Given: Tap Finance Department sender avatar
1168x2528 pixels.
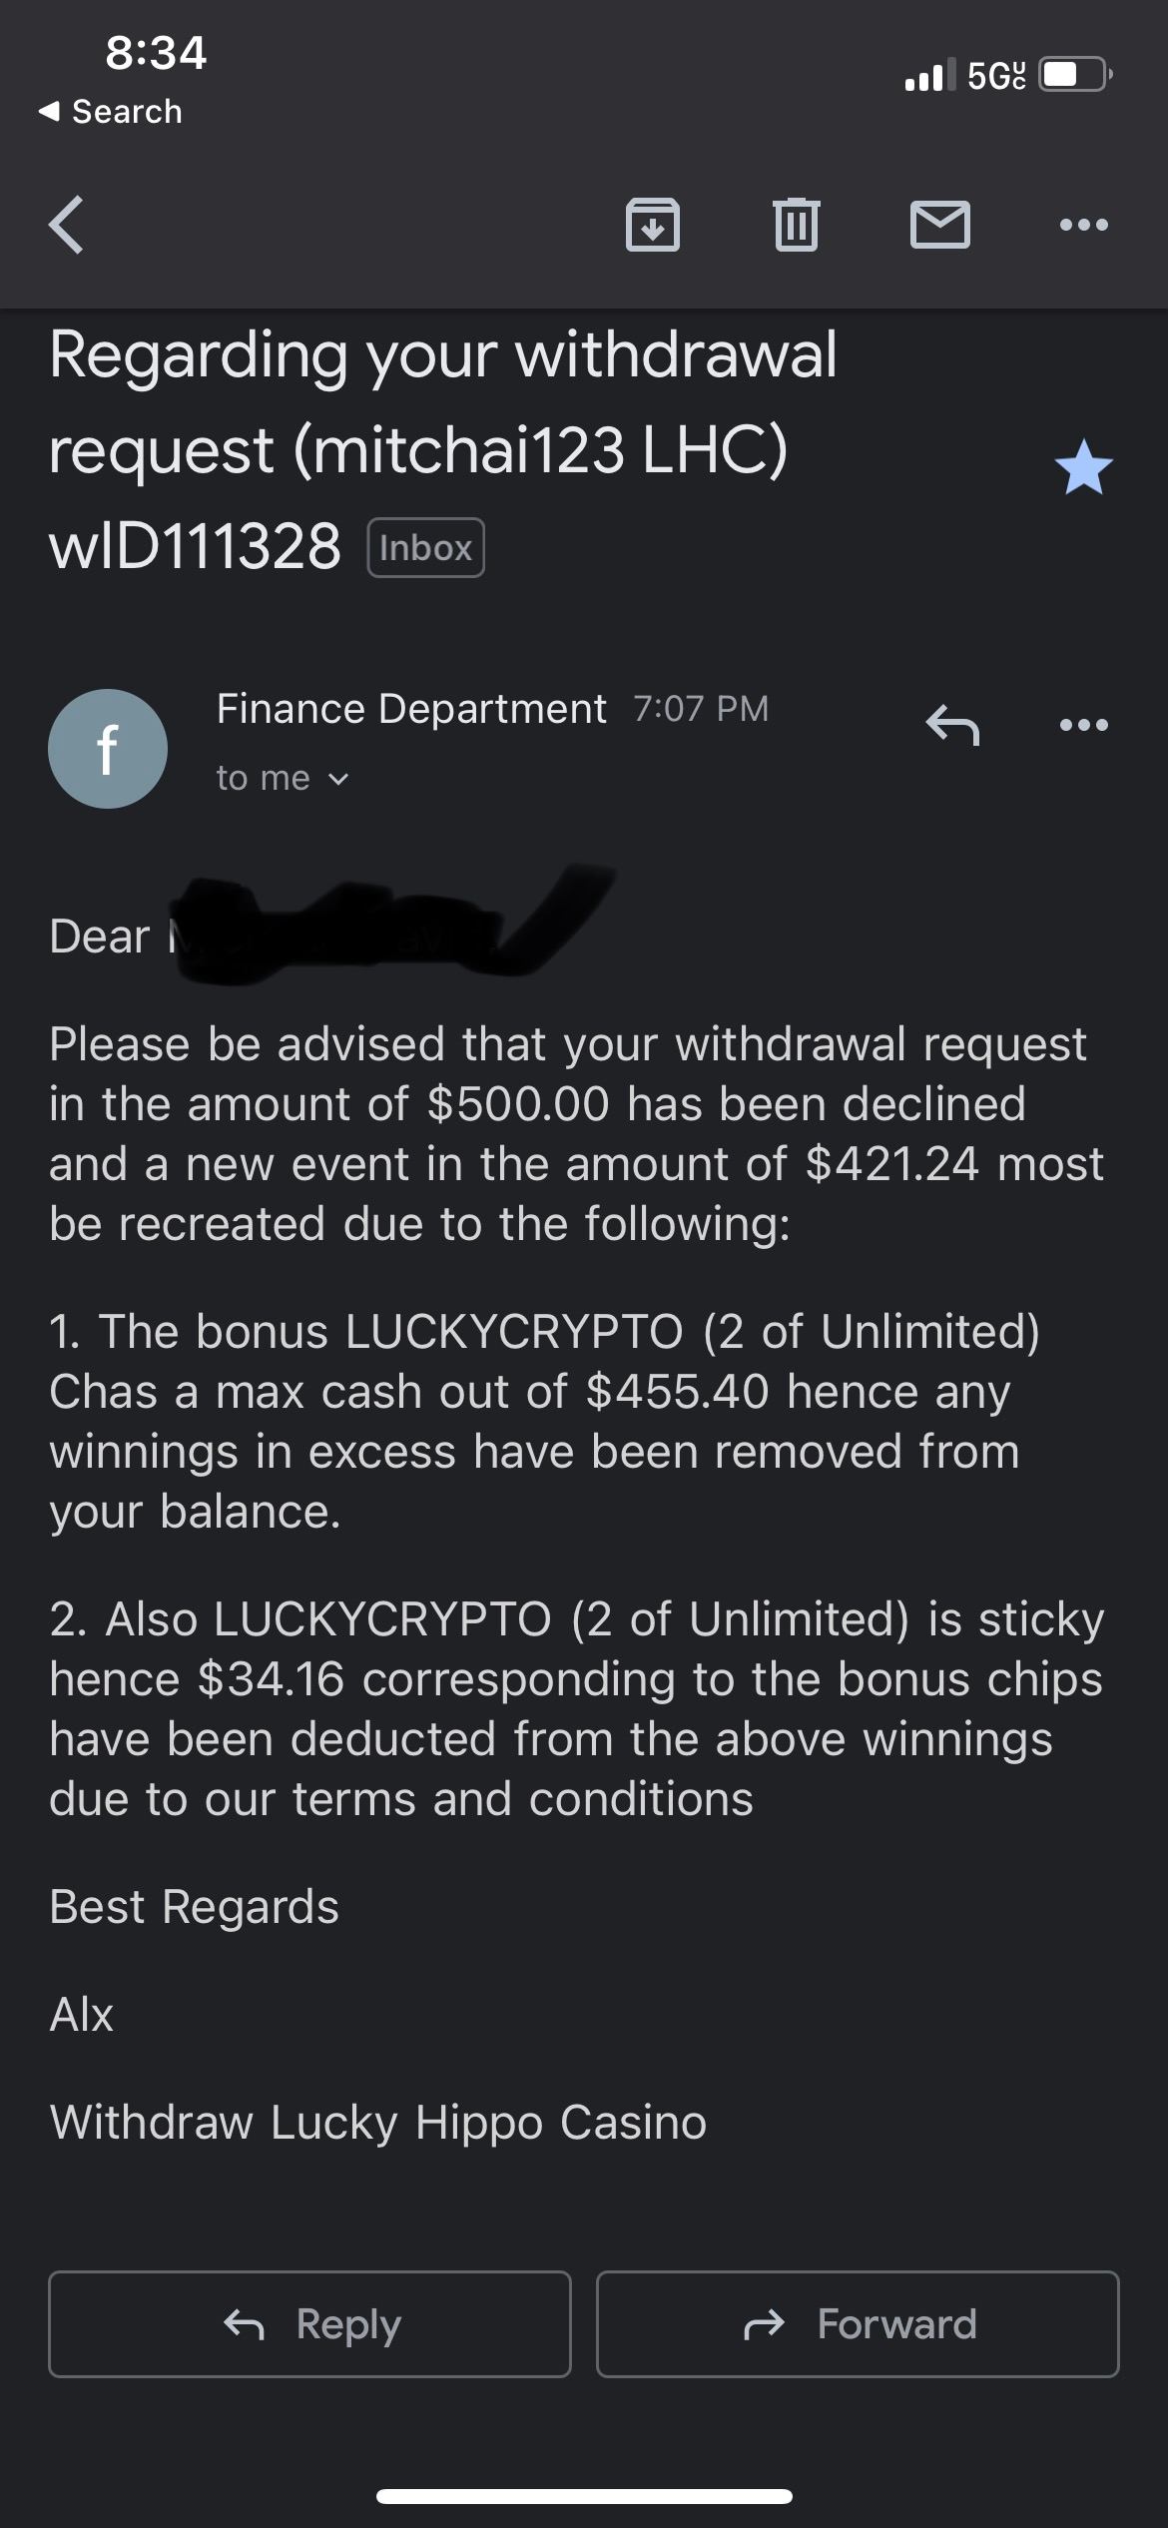Looking at the screenshot, I should (x=108, y=749).
